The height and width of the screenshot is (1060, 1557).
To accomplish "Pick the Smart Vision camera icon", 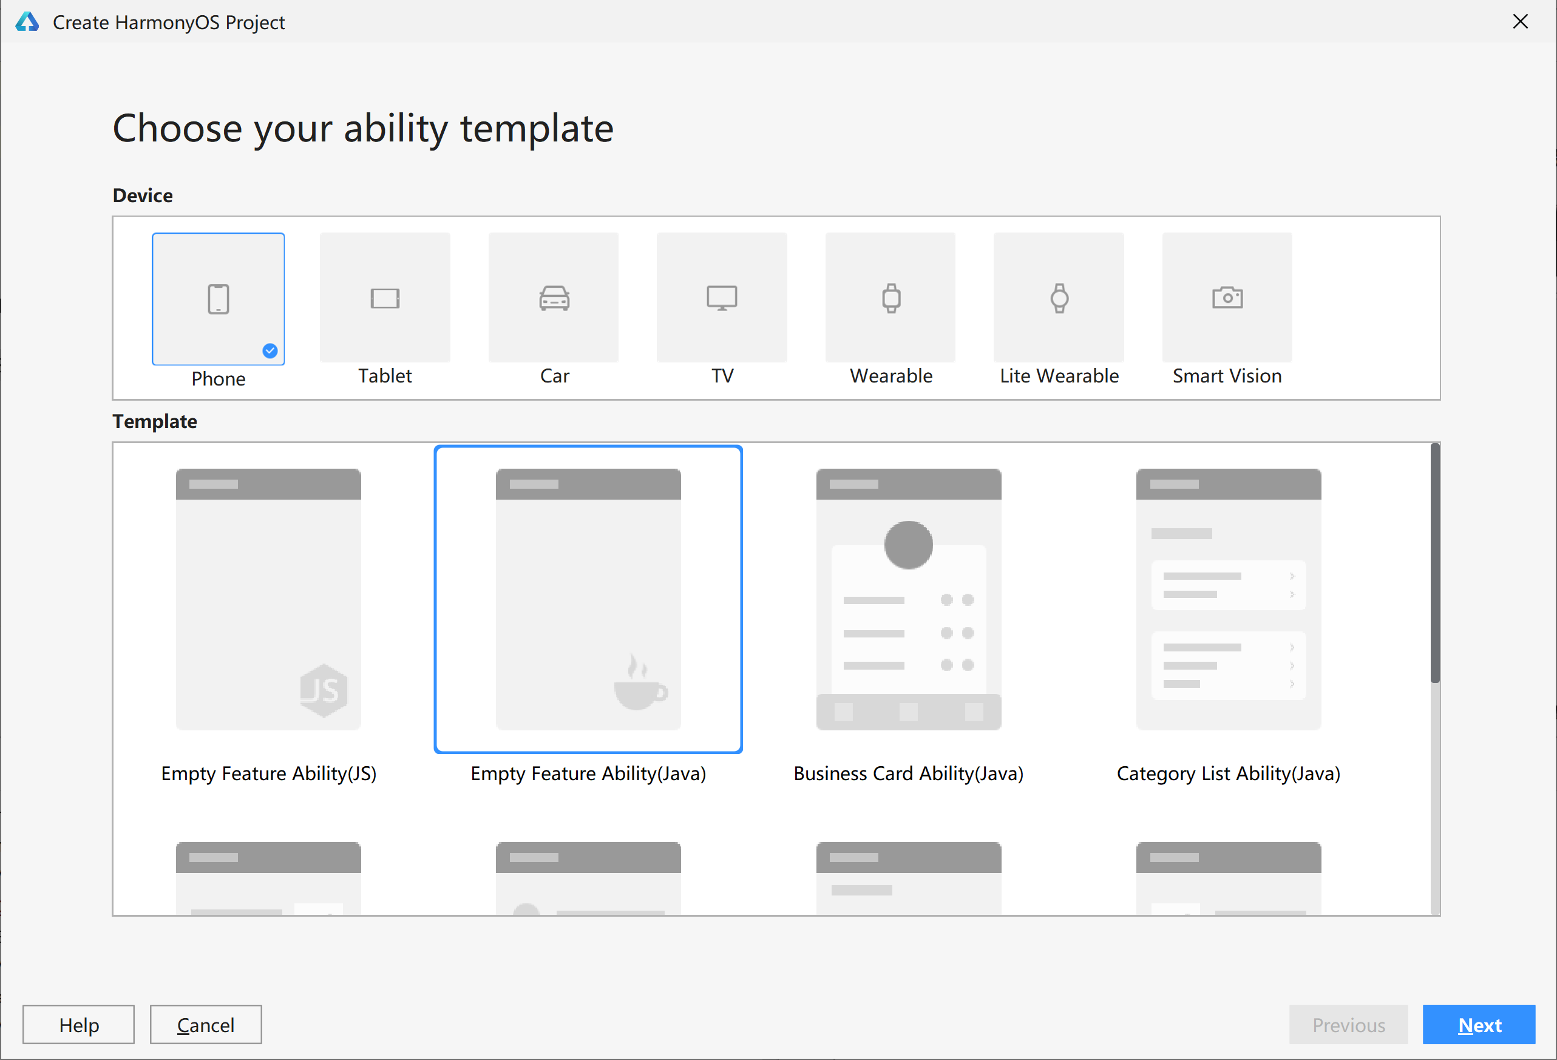I will pos(1227,297).
